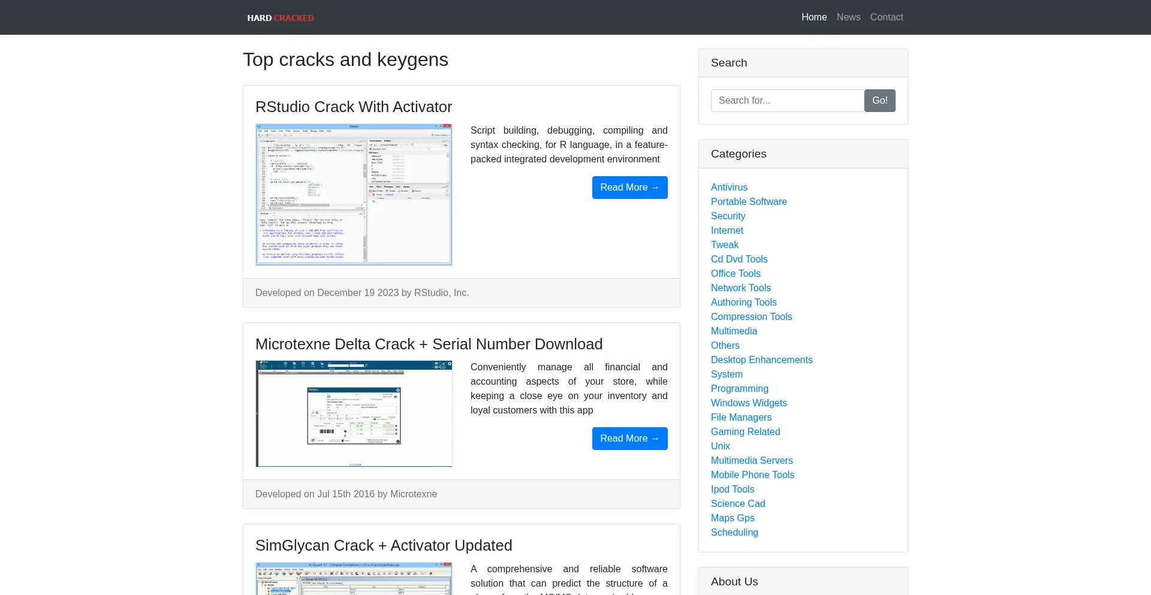Click the Hard Cracked site logo

point(281,18)
